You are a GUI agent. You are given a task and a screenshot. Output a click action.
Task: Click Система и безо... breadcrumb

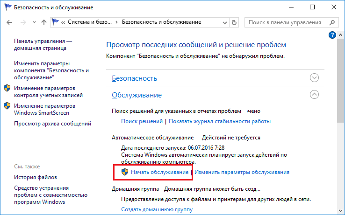coord(90,22)
